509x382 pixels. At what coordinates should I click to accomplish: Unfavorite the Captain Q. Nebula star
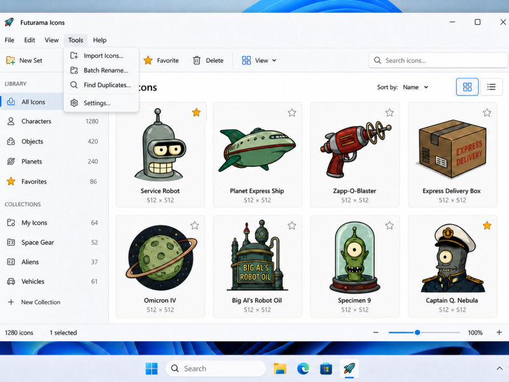click(x=487, y=225)
